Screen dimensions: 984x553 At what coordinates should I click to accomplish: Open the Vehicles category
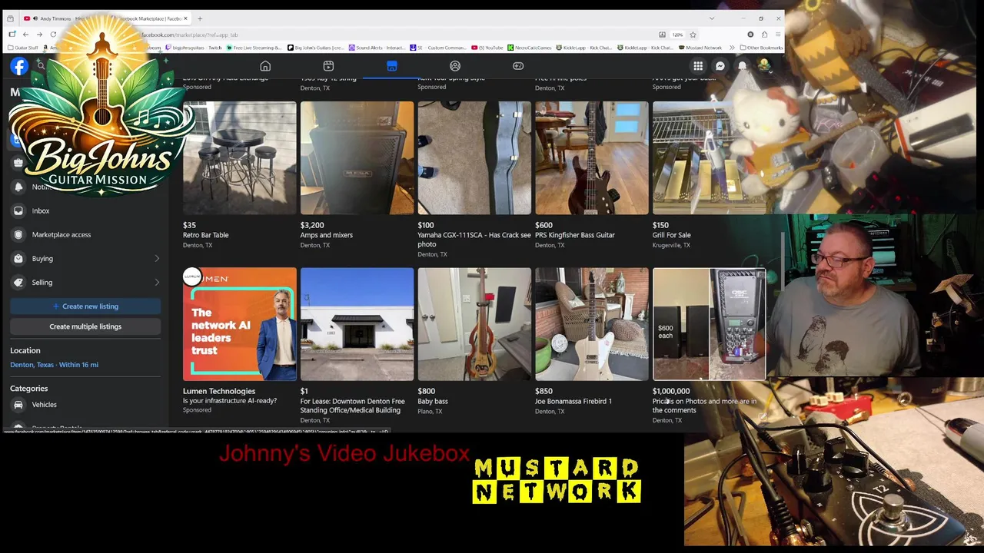85,405
